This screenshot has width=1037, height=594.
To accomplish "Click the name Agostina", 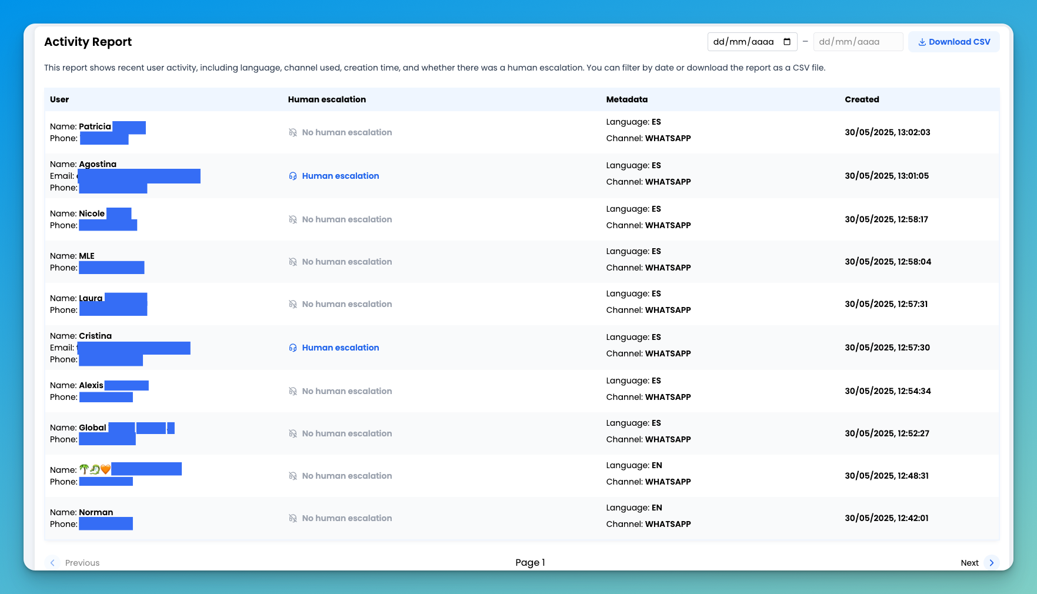I will 98,164.
